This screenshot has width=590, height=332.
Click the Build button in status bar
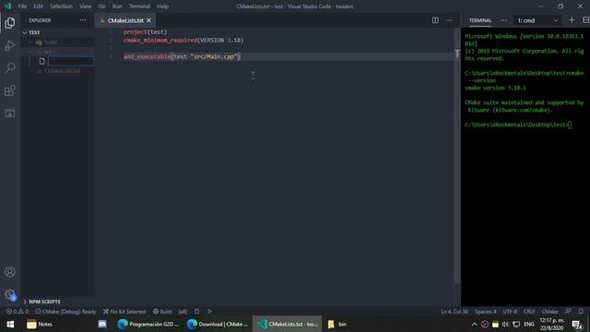(162, 312)
